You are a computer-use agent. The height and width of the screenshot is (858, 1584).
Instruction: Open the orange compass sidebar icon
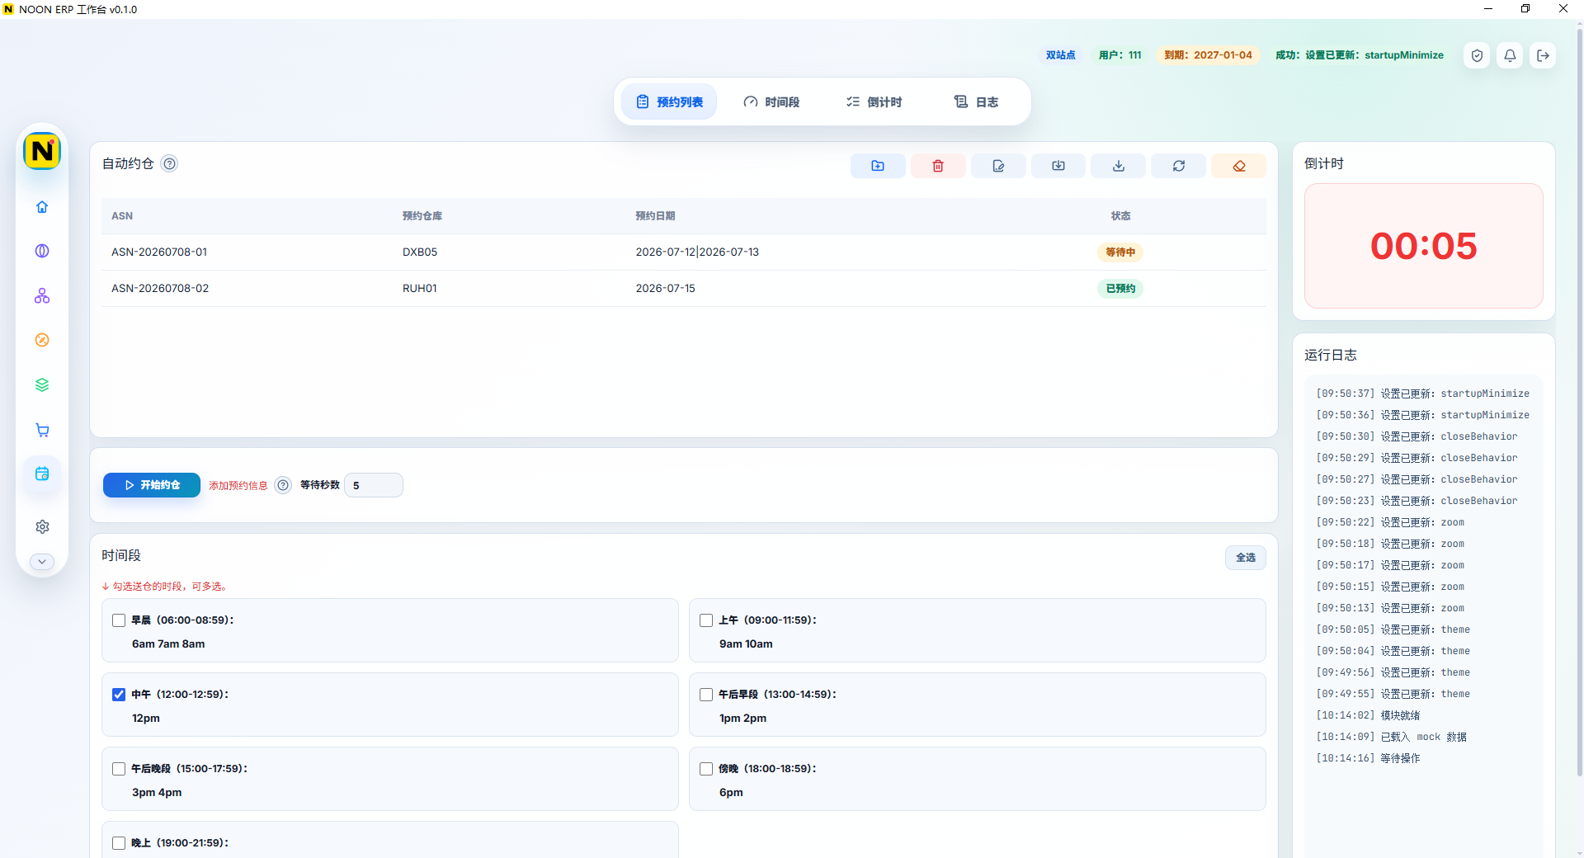[42, 340]
